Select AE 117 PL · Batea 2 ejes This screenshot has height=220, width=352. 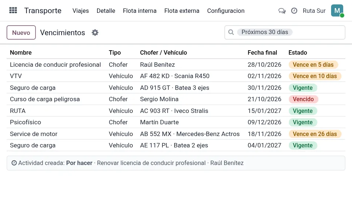pyautogui.click(x=174, y=146)
